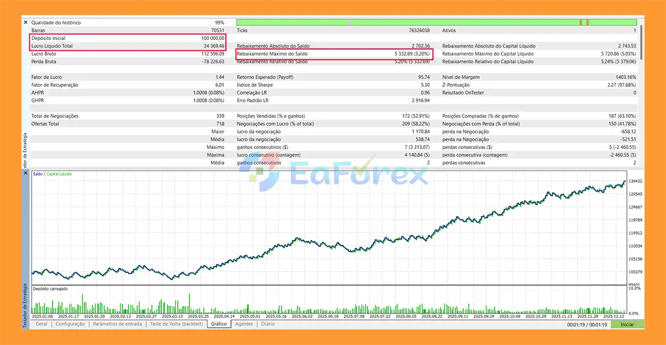Open the Configuração tab

71,324
